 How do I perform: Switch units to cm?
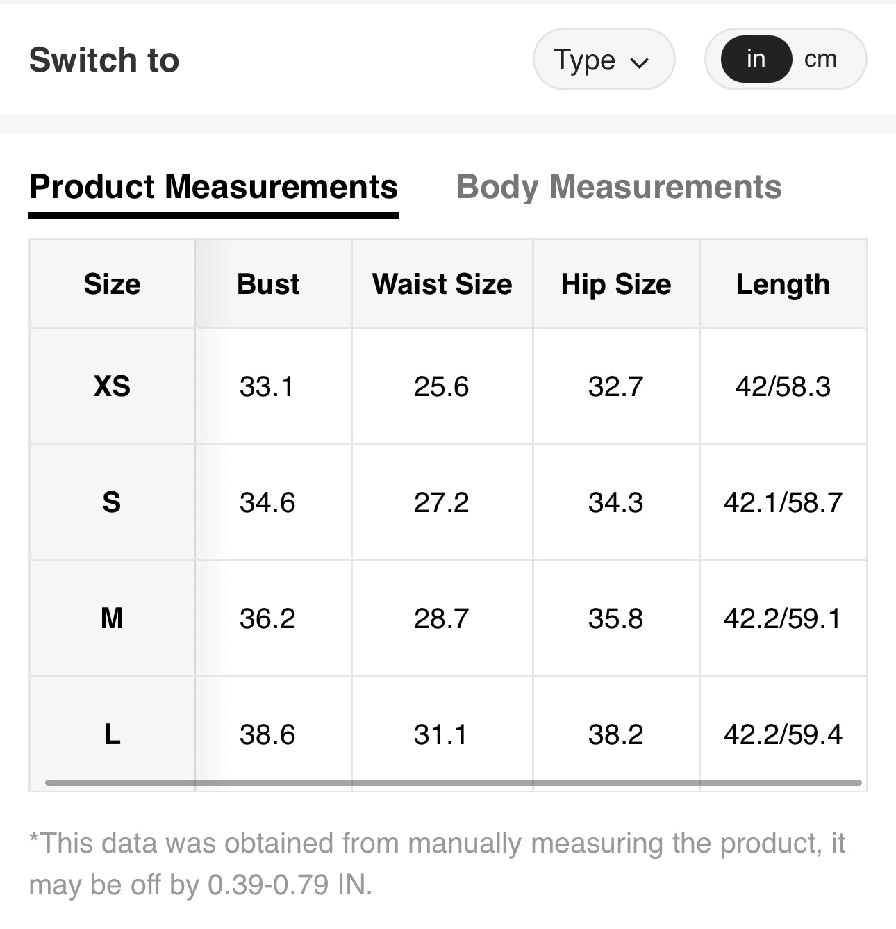[x=820, y=59]
